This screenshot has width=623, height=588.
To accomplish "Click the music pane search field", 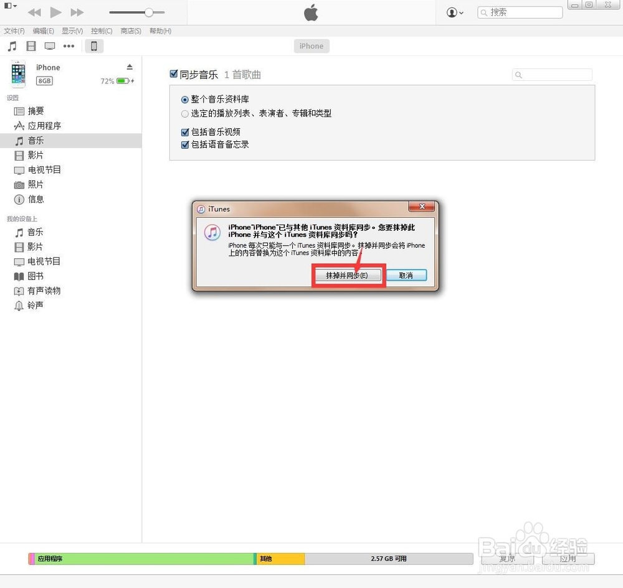I will 552,75.
